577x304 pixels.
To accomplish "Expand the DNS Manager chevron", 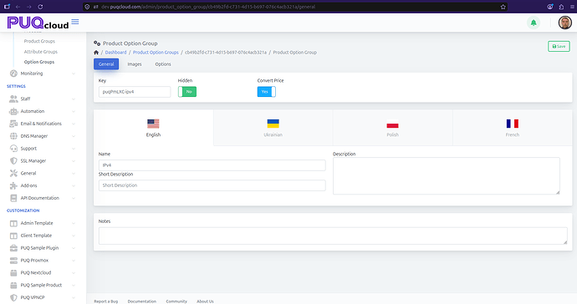I will point(74,136).
